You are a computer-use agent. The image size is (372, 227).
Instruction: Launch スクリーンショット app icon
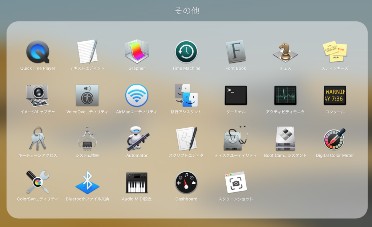point(236,182)
